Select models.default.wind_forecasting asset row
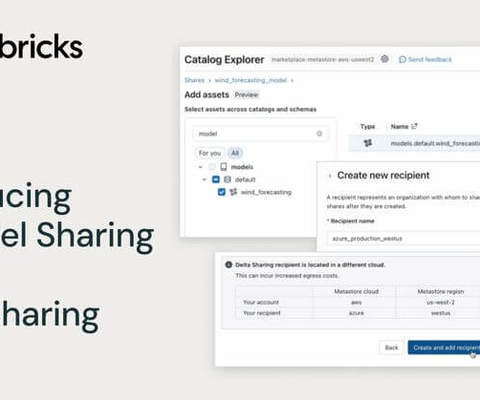Viewport: 480px width, 400px height. (x=414, y=143)
